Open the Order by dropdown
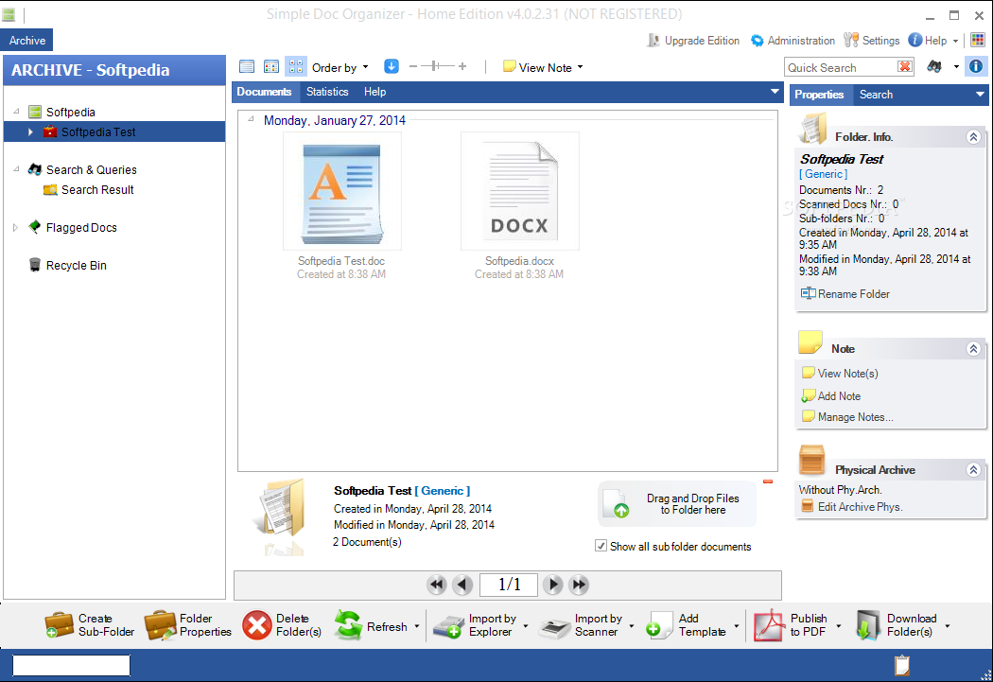Viewport: 993px width, 682px height. [x=340, y=68]
